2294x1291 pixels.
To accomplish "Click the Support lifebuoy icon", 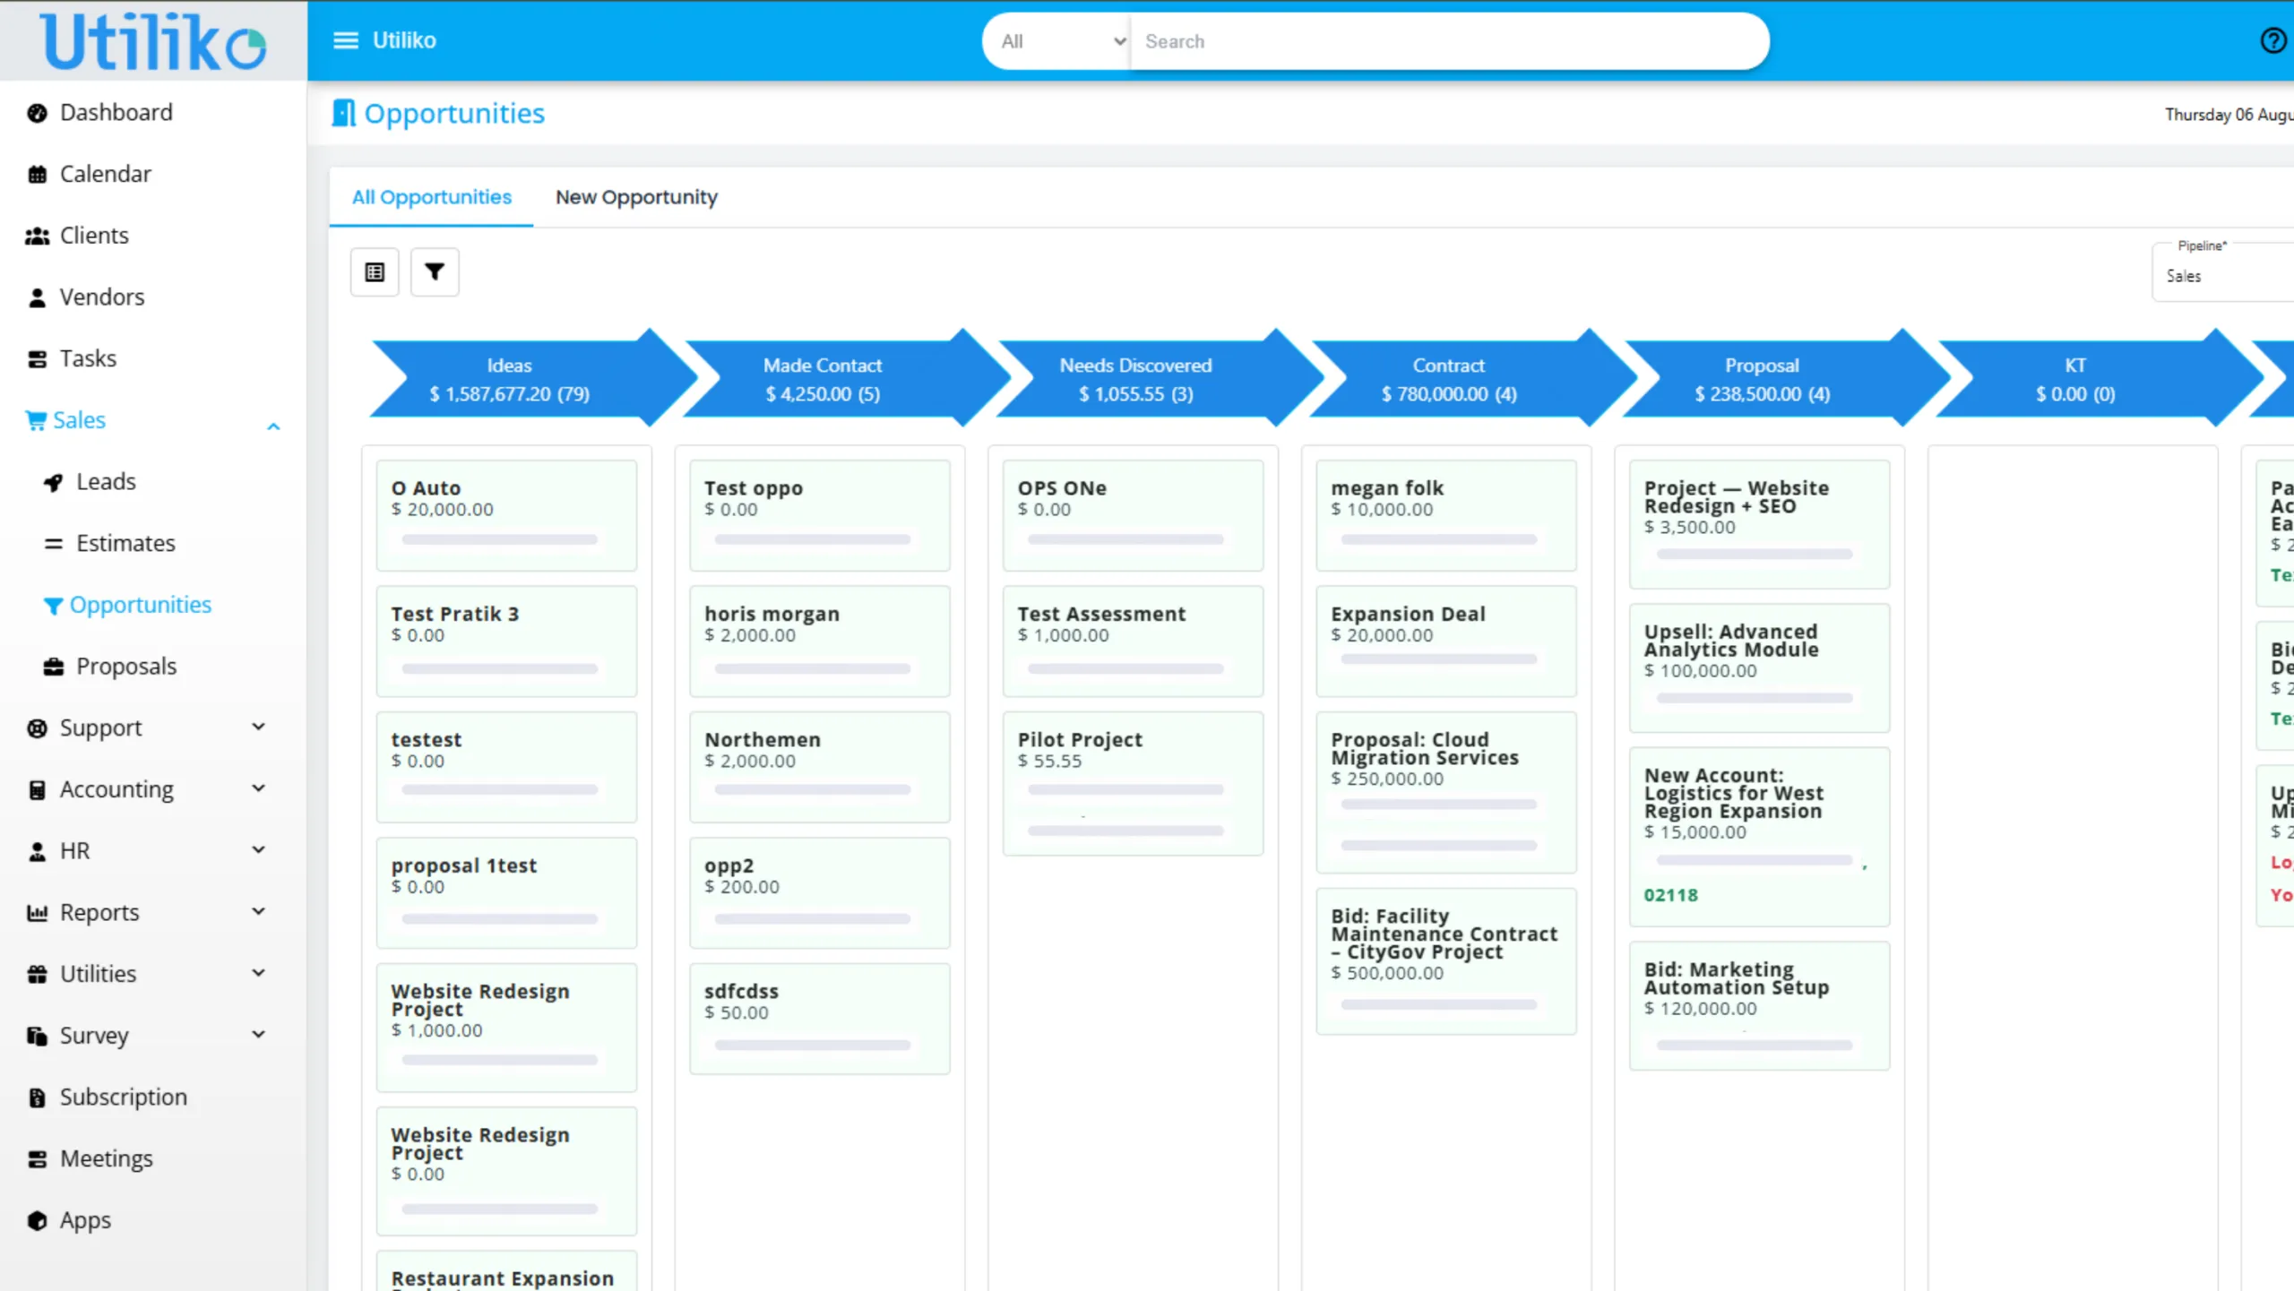I will point(37,728).
